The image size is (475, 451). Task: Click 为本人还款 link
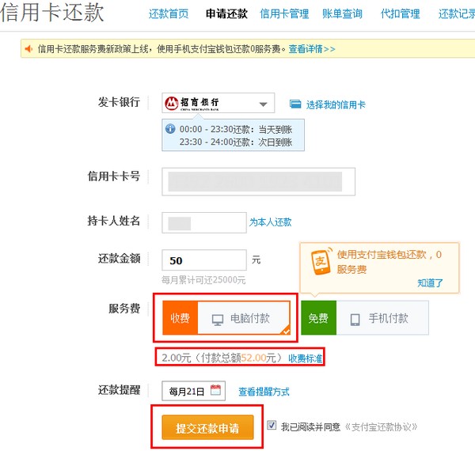point(270,222)
